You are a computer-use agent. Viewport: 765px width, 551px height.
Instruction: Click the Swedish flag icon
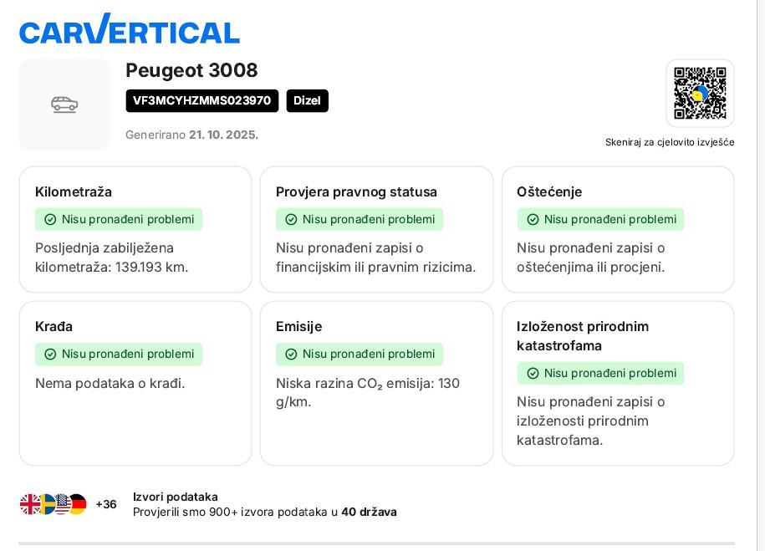pyautogui.click(x=46, y=504)
